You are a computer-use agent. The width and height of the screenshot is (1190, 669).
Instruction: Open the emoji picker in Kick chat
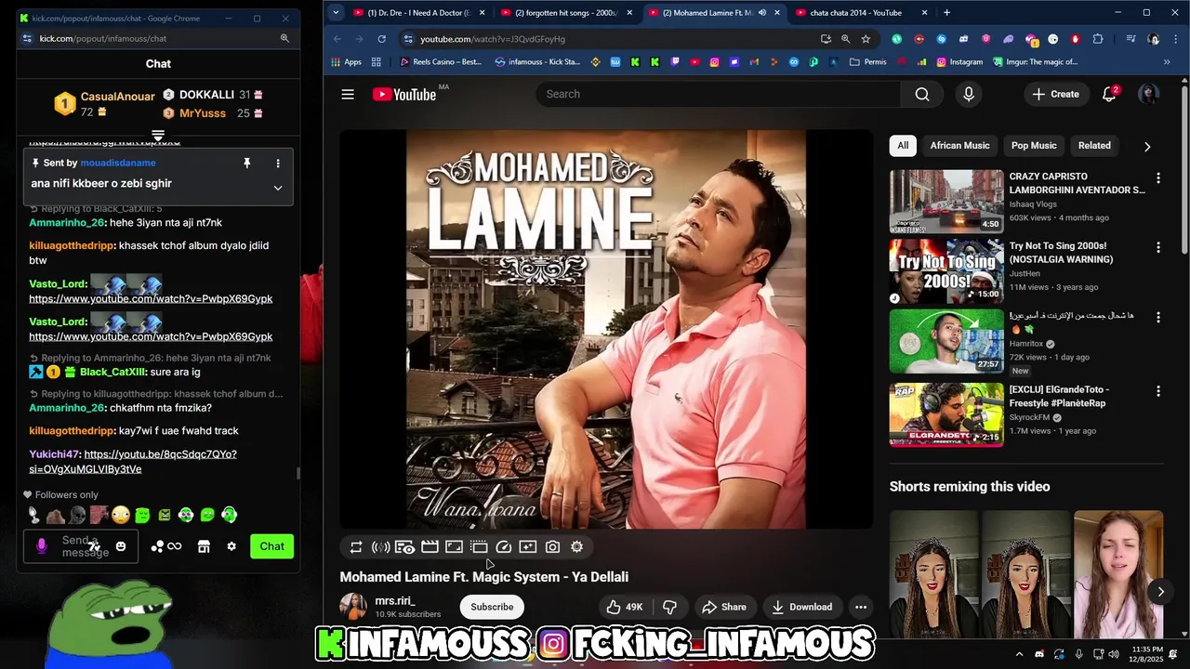[121, 546]
